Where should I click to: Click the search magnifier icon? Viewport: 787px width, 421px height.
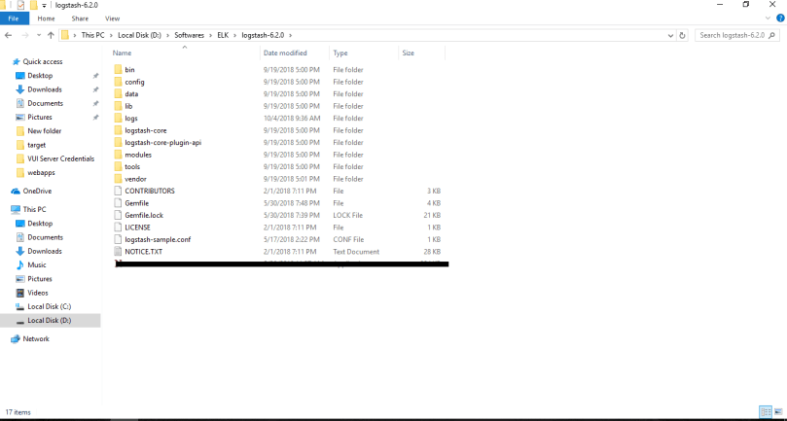pyautogui.click(x=771, y=36)
